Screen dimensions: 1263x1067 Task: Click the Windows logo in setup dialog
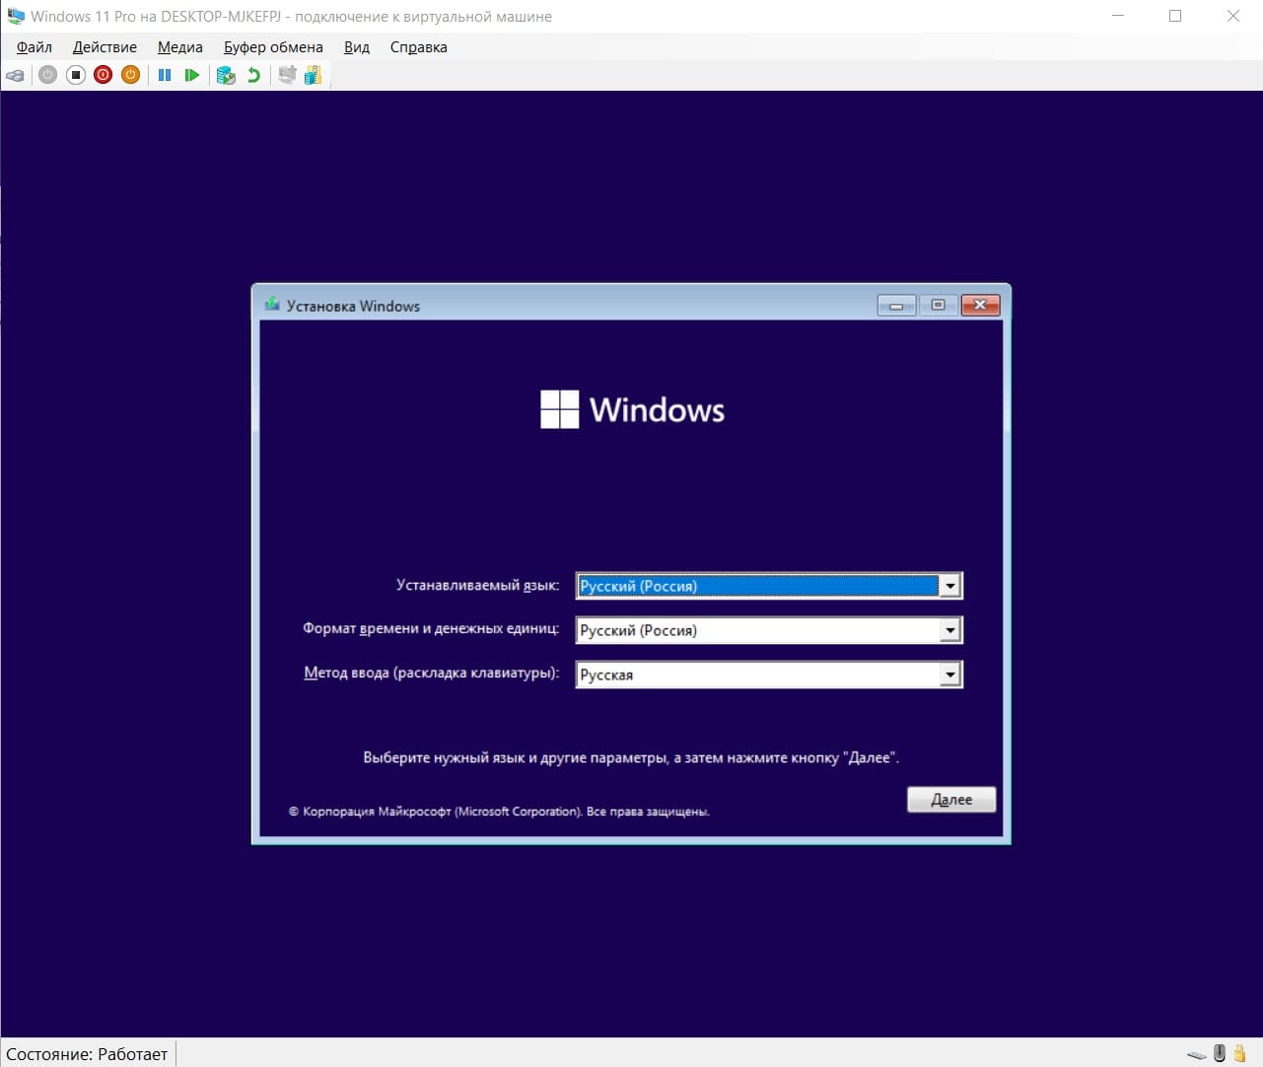tap(632, 409)
